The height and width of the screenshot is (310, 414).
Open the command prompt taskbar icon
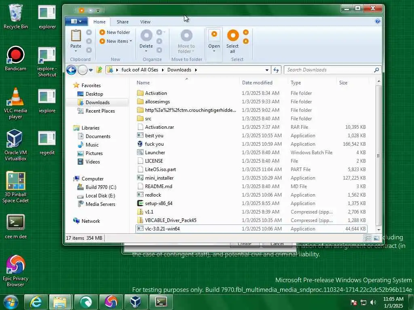click(161, 302)
